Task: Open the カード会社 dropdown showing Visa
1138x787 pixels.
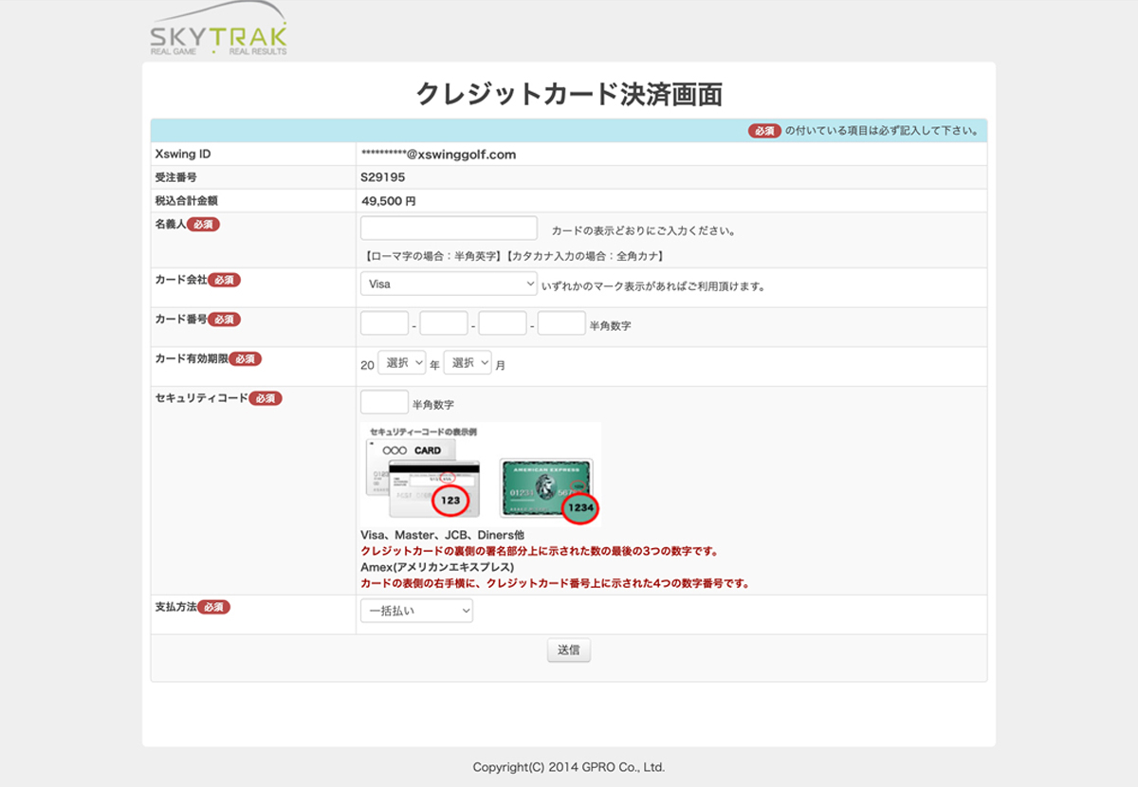Action: (x=449, y=284)
